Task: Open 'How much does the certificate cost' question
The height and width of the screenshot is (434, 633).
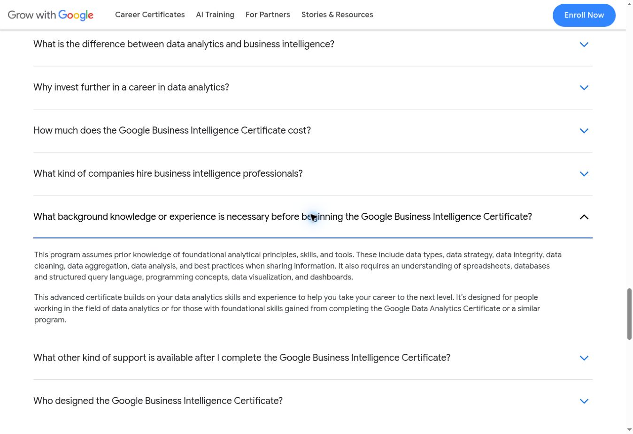Action: point(172,130)
